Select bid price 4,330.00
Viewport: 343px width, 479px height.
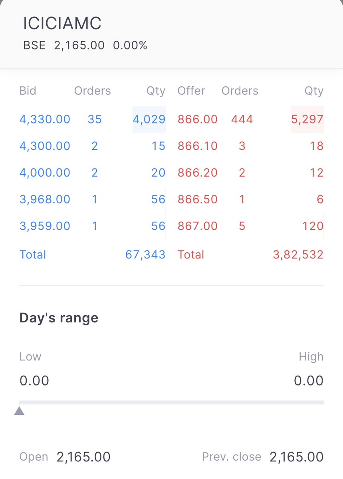coord(45,119)
